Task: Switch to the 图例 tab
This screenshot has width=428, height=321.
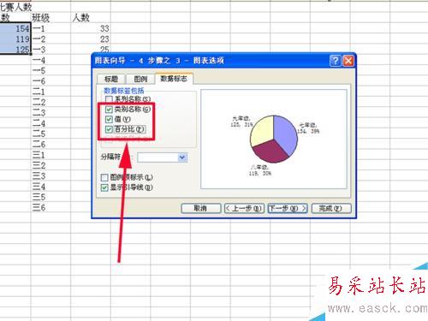Action: point(140,79)
